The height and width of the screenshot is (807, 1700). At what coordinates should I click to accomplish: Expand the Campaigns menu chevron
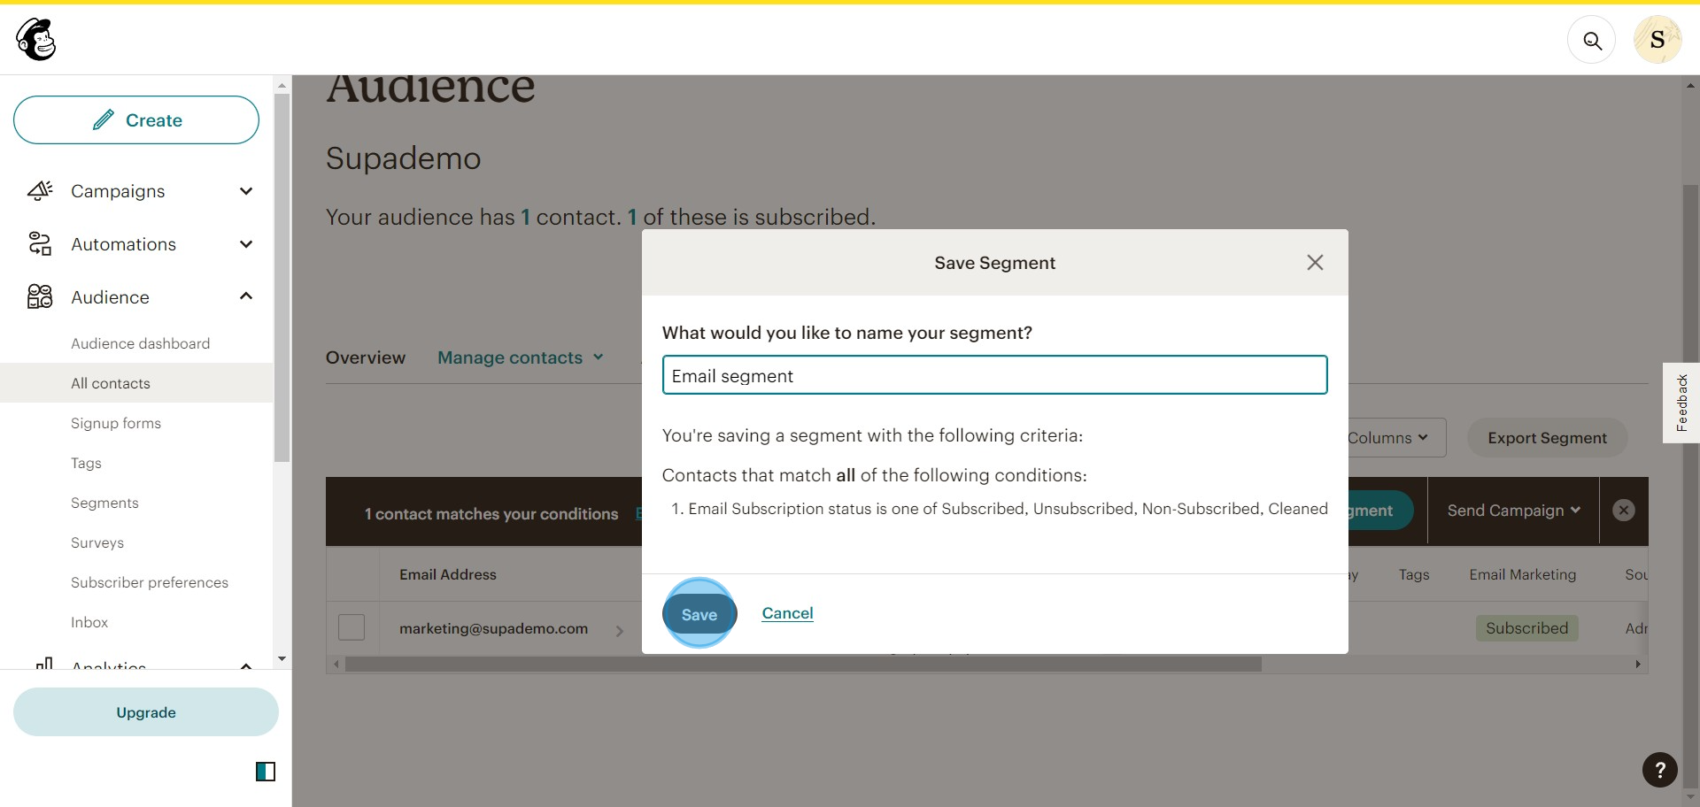(246, 191)
